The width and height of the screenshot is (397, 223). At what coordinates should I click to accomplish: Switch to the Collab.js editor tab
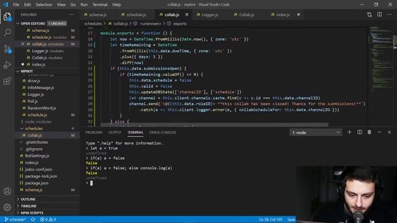click(x=247, y=15)
